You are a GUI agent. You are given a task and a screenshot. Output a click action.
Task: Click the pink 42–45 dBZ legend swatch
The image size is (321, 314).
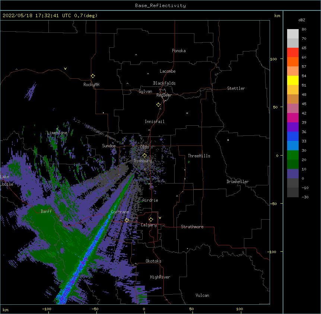pos(293,108)
